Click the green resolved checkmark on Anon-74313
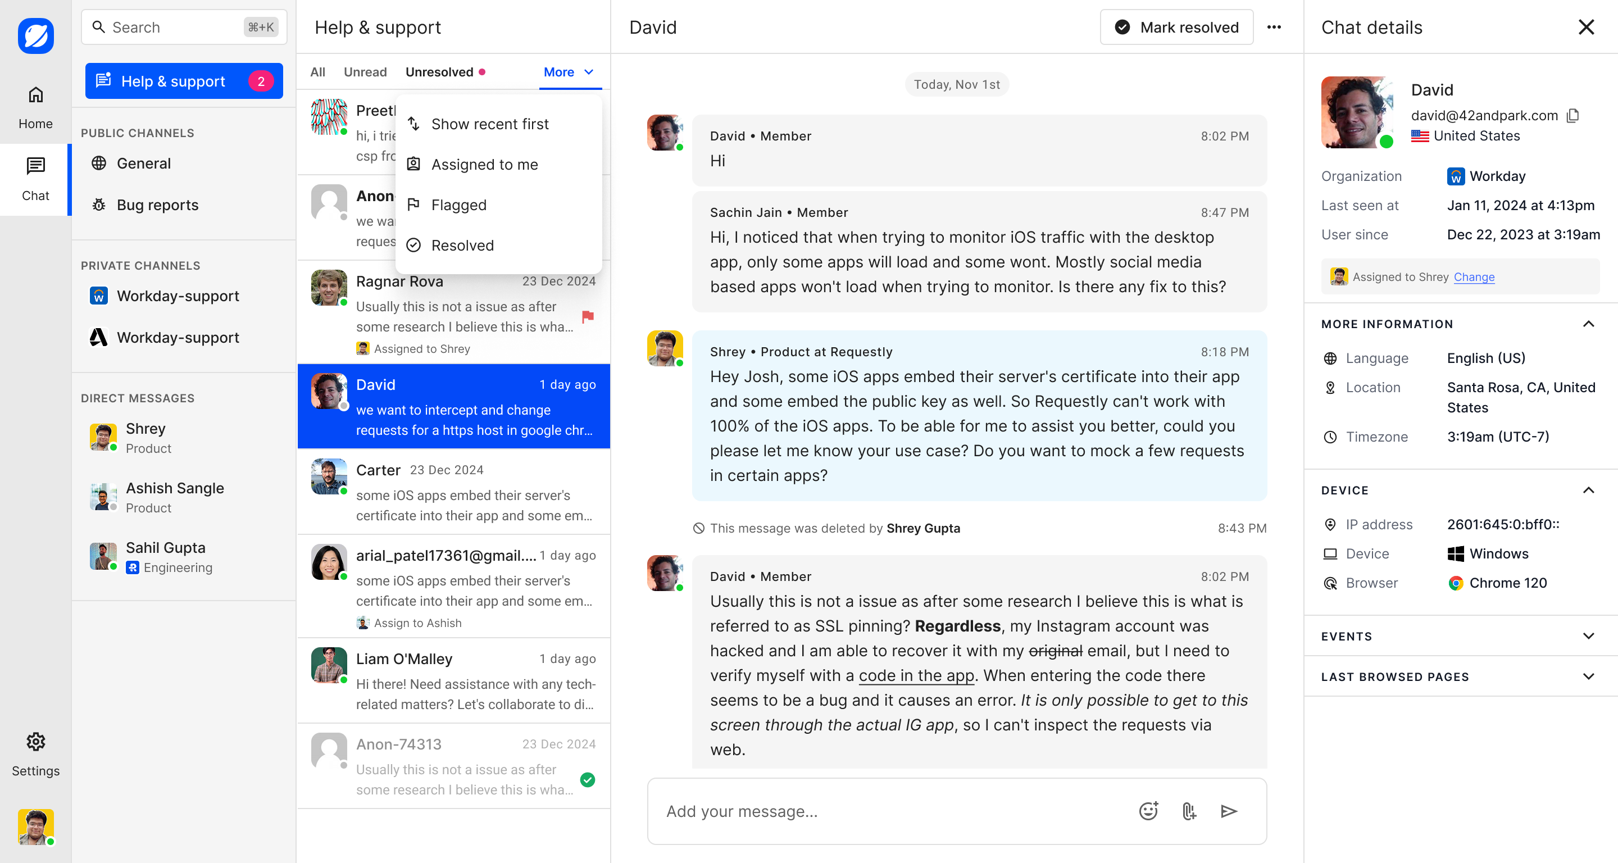The image size is (1618, 863). (x=588, y=779)
